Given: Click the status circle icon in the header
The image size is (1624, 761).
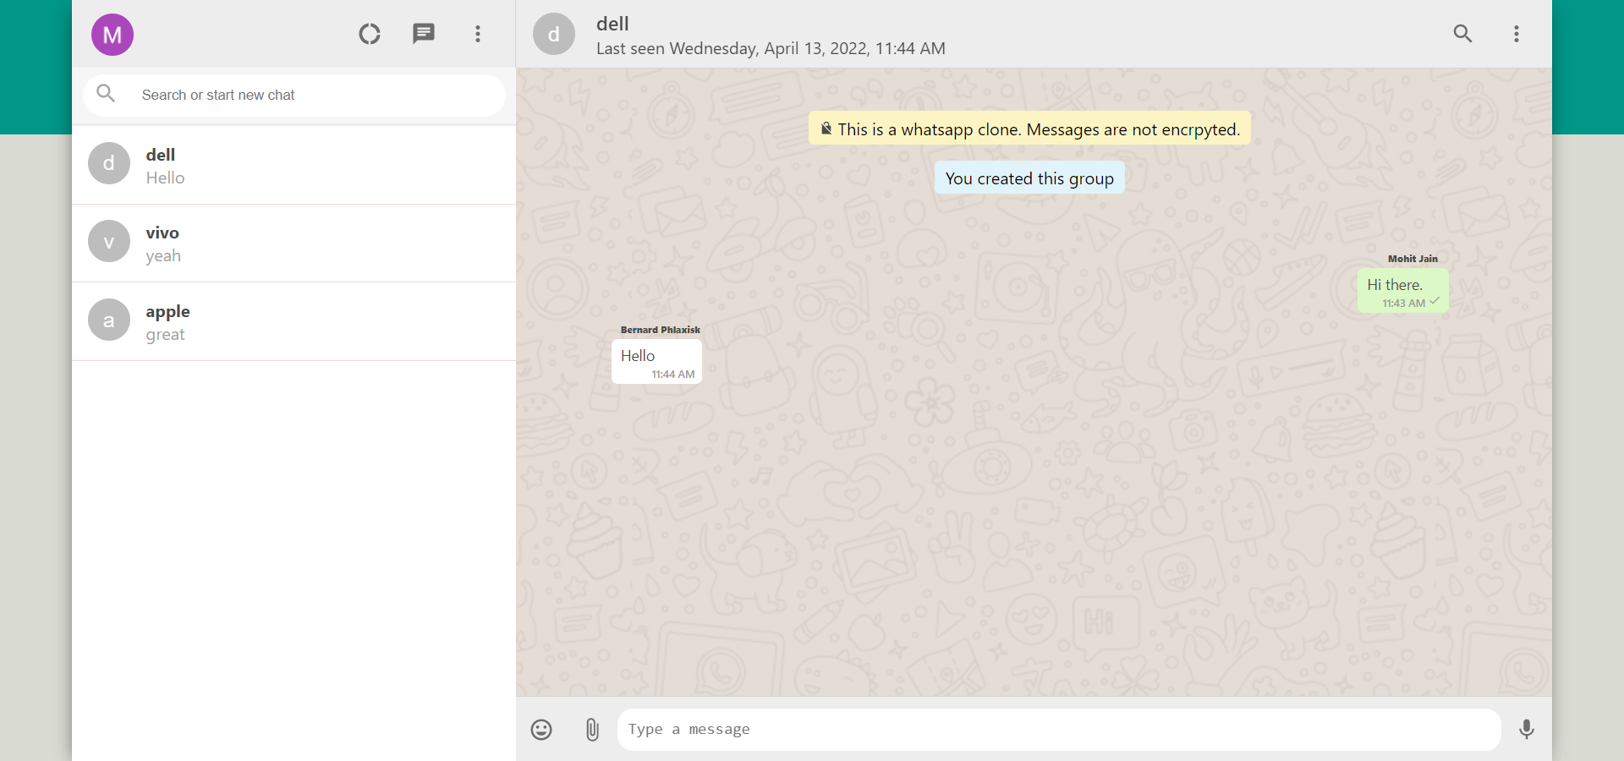Looking at the screenshot, I should (x=369, y=34).
